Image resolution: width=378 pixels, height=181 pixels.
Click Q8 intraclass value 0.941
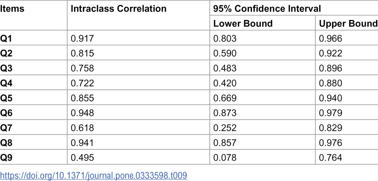coord(82,143)
